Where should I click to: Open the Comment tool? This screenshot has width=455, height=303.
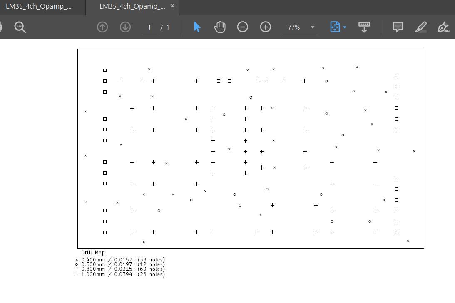(x=398, y=27)
